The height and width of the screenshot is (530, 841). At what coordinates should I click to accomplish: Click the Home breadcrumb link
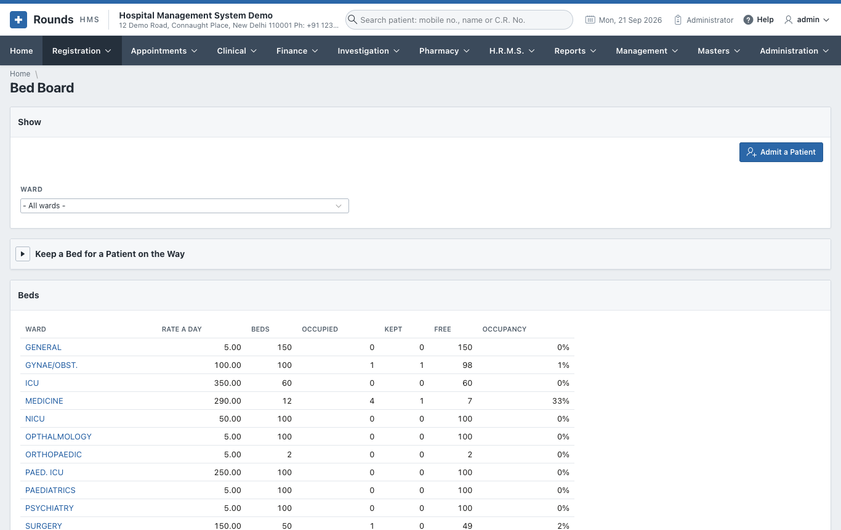click(x=20, y=74)
